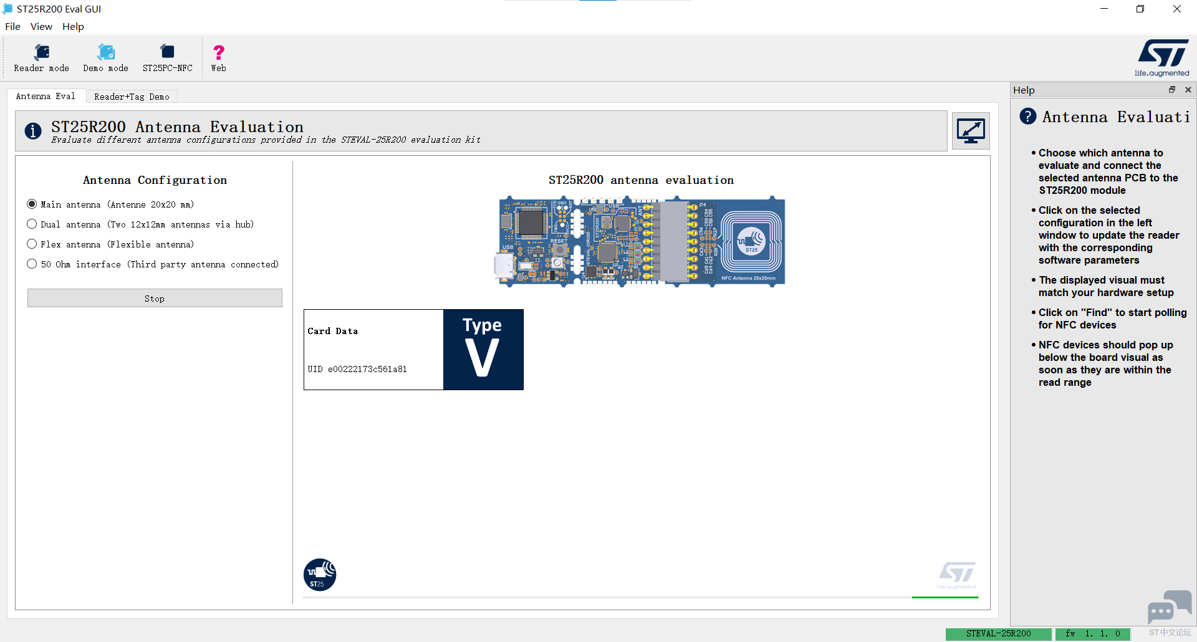Click the ST25R200 board image
This screenshot has width=1197, height=642.
(x=640, y=242)
